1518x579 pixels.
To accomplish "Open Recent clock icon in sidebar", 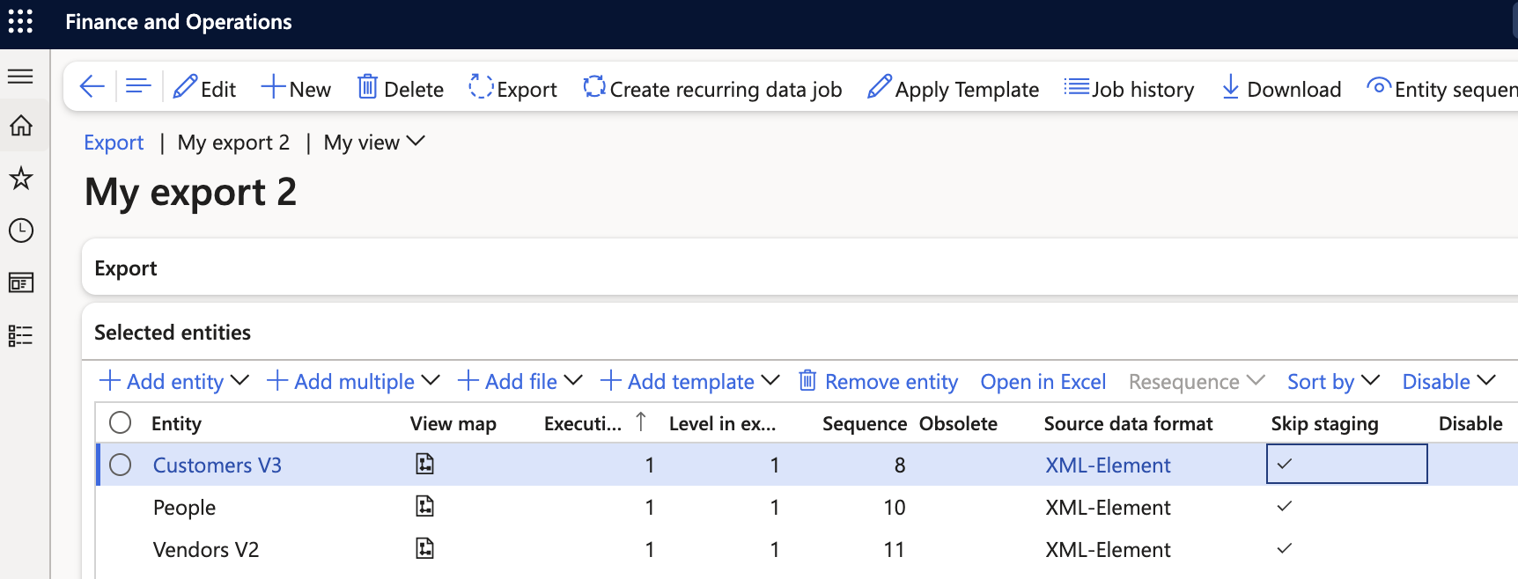I will 20,231.
